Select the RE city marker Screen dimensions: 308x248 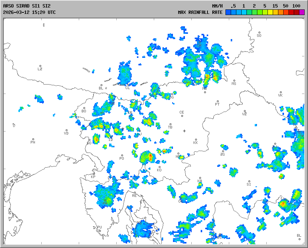pos(135,193)
